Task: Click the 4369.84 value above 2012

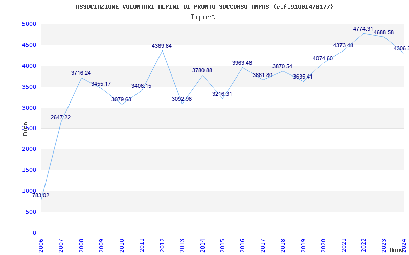Action: 162,46
